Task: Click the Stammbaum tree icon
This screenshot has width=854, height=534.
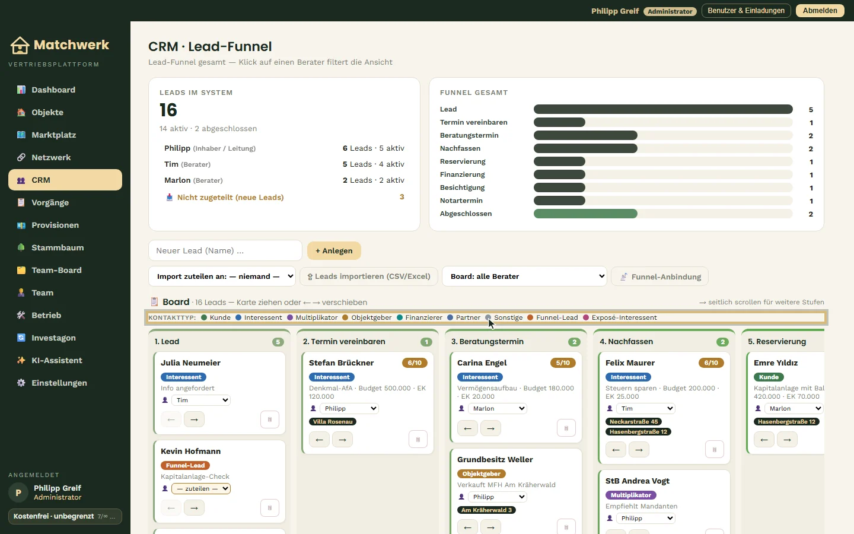Action: (x=21, y=247)
